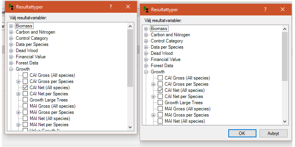Viewport: 295px width, 147px height.
Task: Expand Carbon and Nitrogen in right dialog
Action: point(146,35)
